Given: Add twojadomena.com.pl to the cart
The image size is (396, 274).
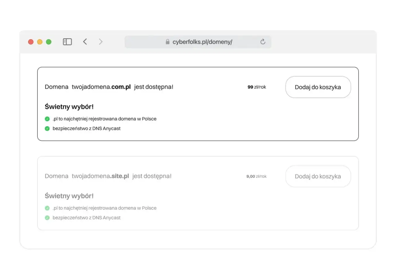Looking at the screenshot, I should [x=318, y=87].
